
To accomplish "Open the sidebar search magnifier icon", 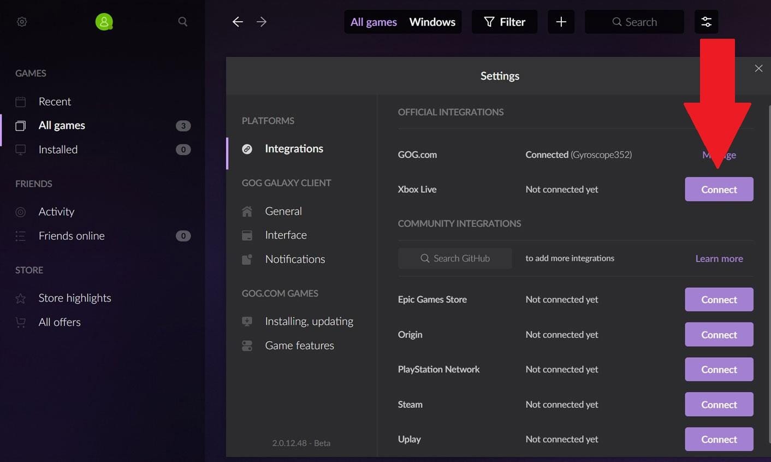I will [183, 21].
